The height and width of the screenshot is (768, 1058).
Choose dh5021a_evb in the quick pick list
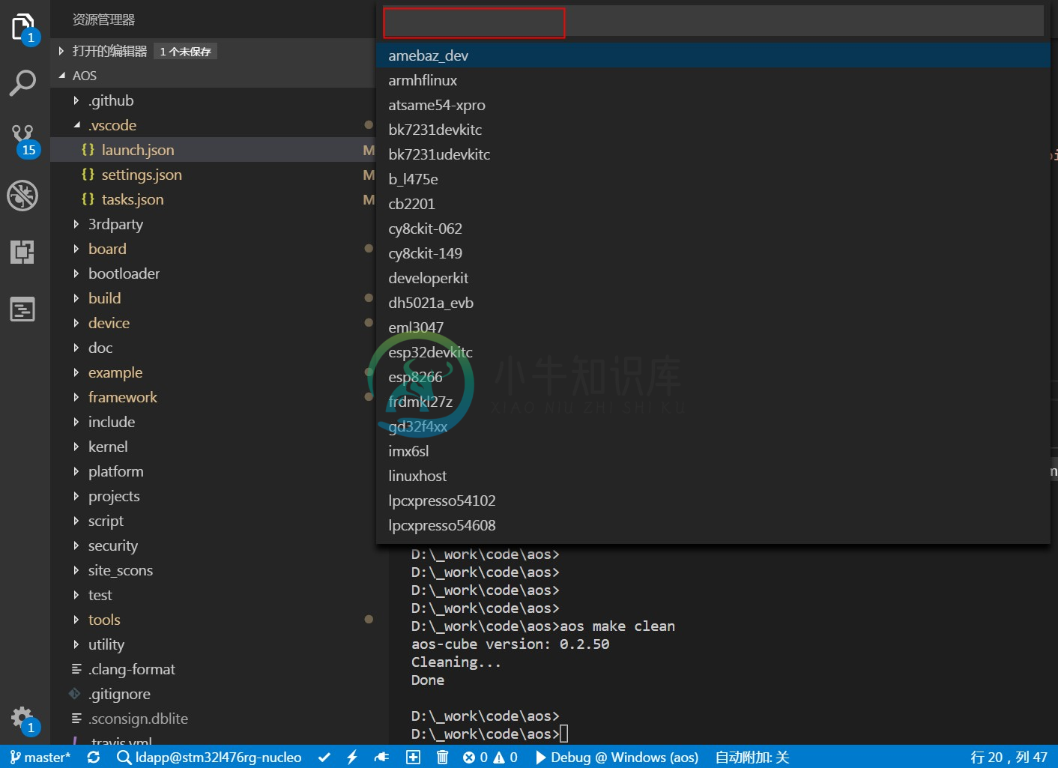713,303
